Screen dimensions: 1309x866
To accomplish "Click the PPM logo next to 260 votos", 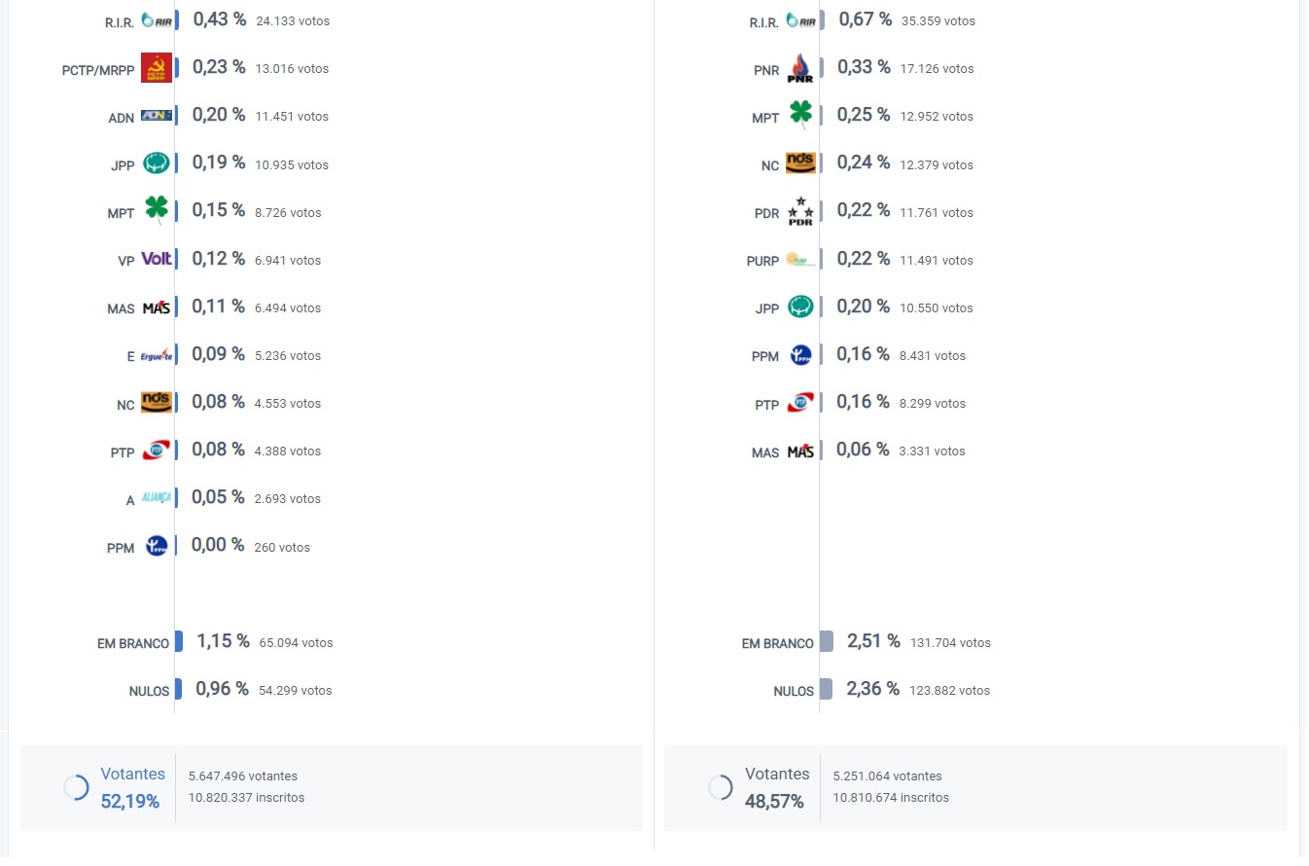I will pos(157,547).
